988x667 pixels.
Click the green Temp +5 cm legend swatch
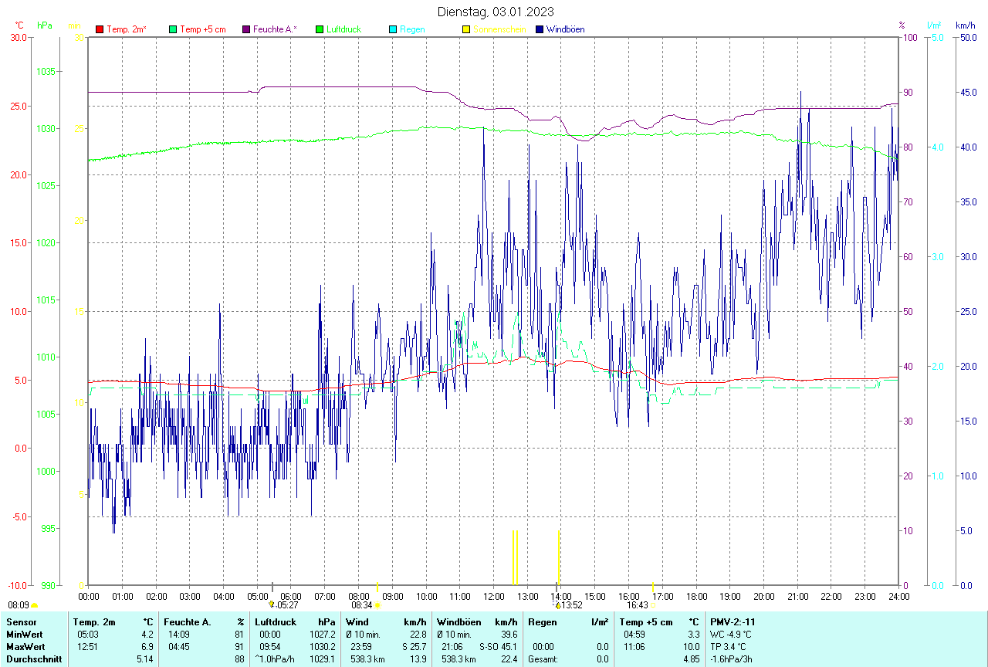(x=173, y=29)
